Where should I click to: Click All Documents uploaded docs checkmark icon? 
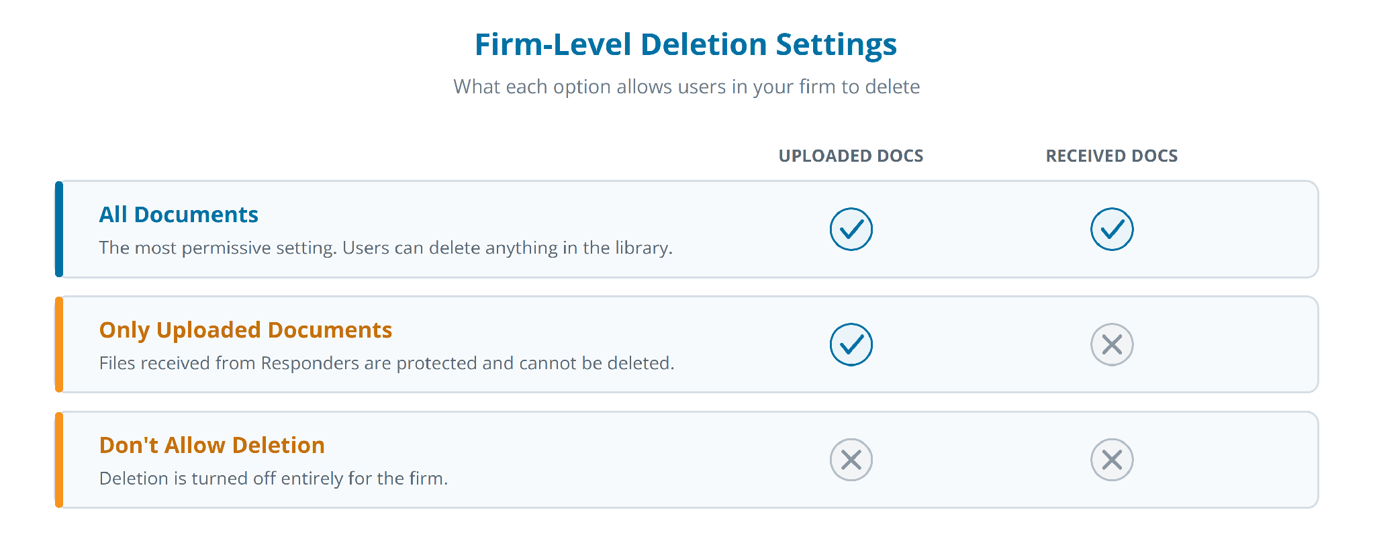tap(851, 229)
